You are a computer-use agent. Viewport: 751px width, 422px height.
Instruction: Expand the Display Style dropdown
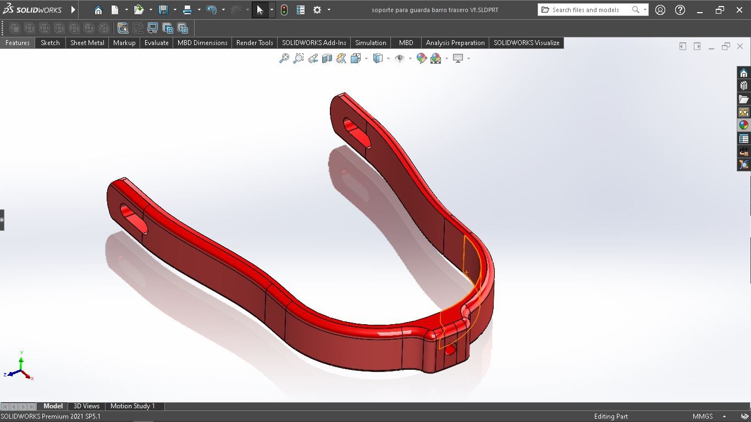(x=388, y=58)
